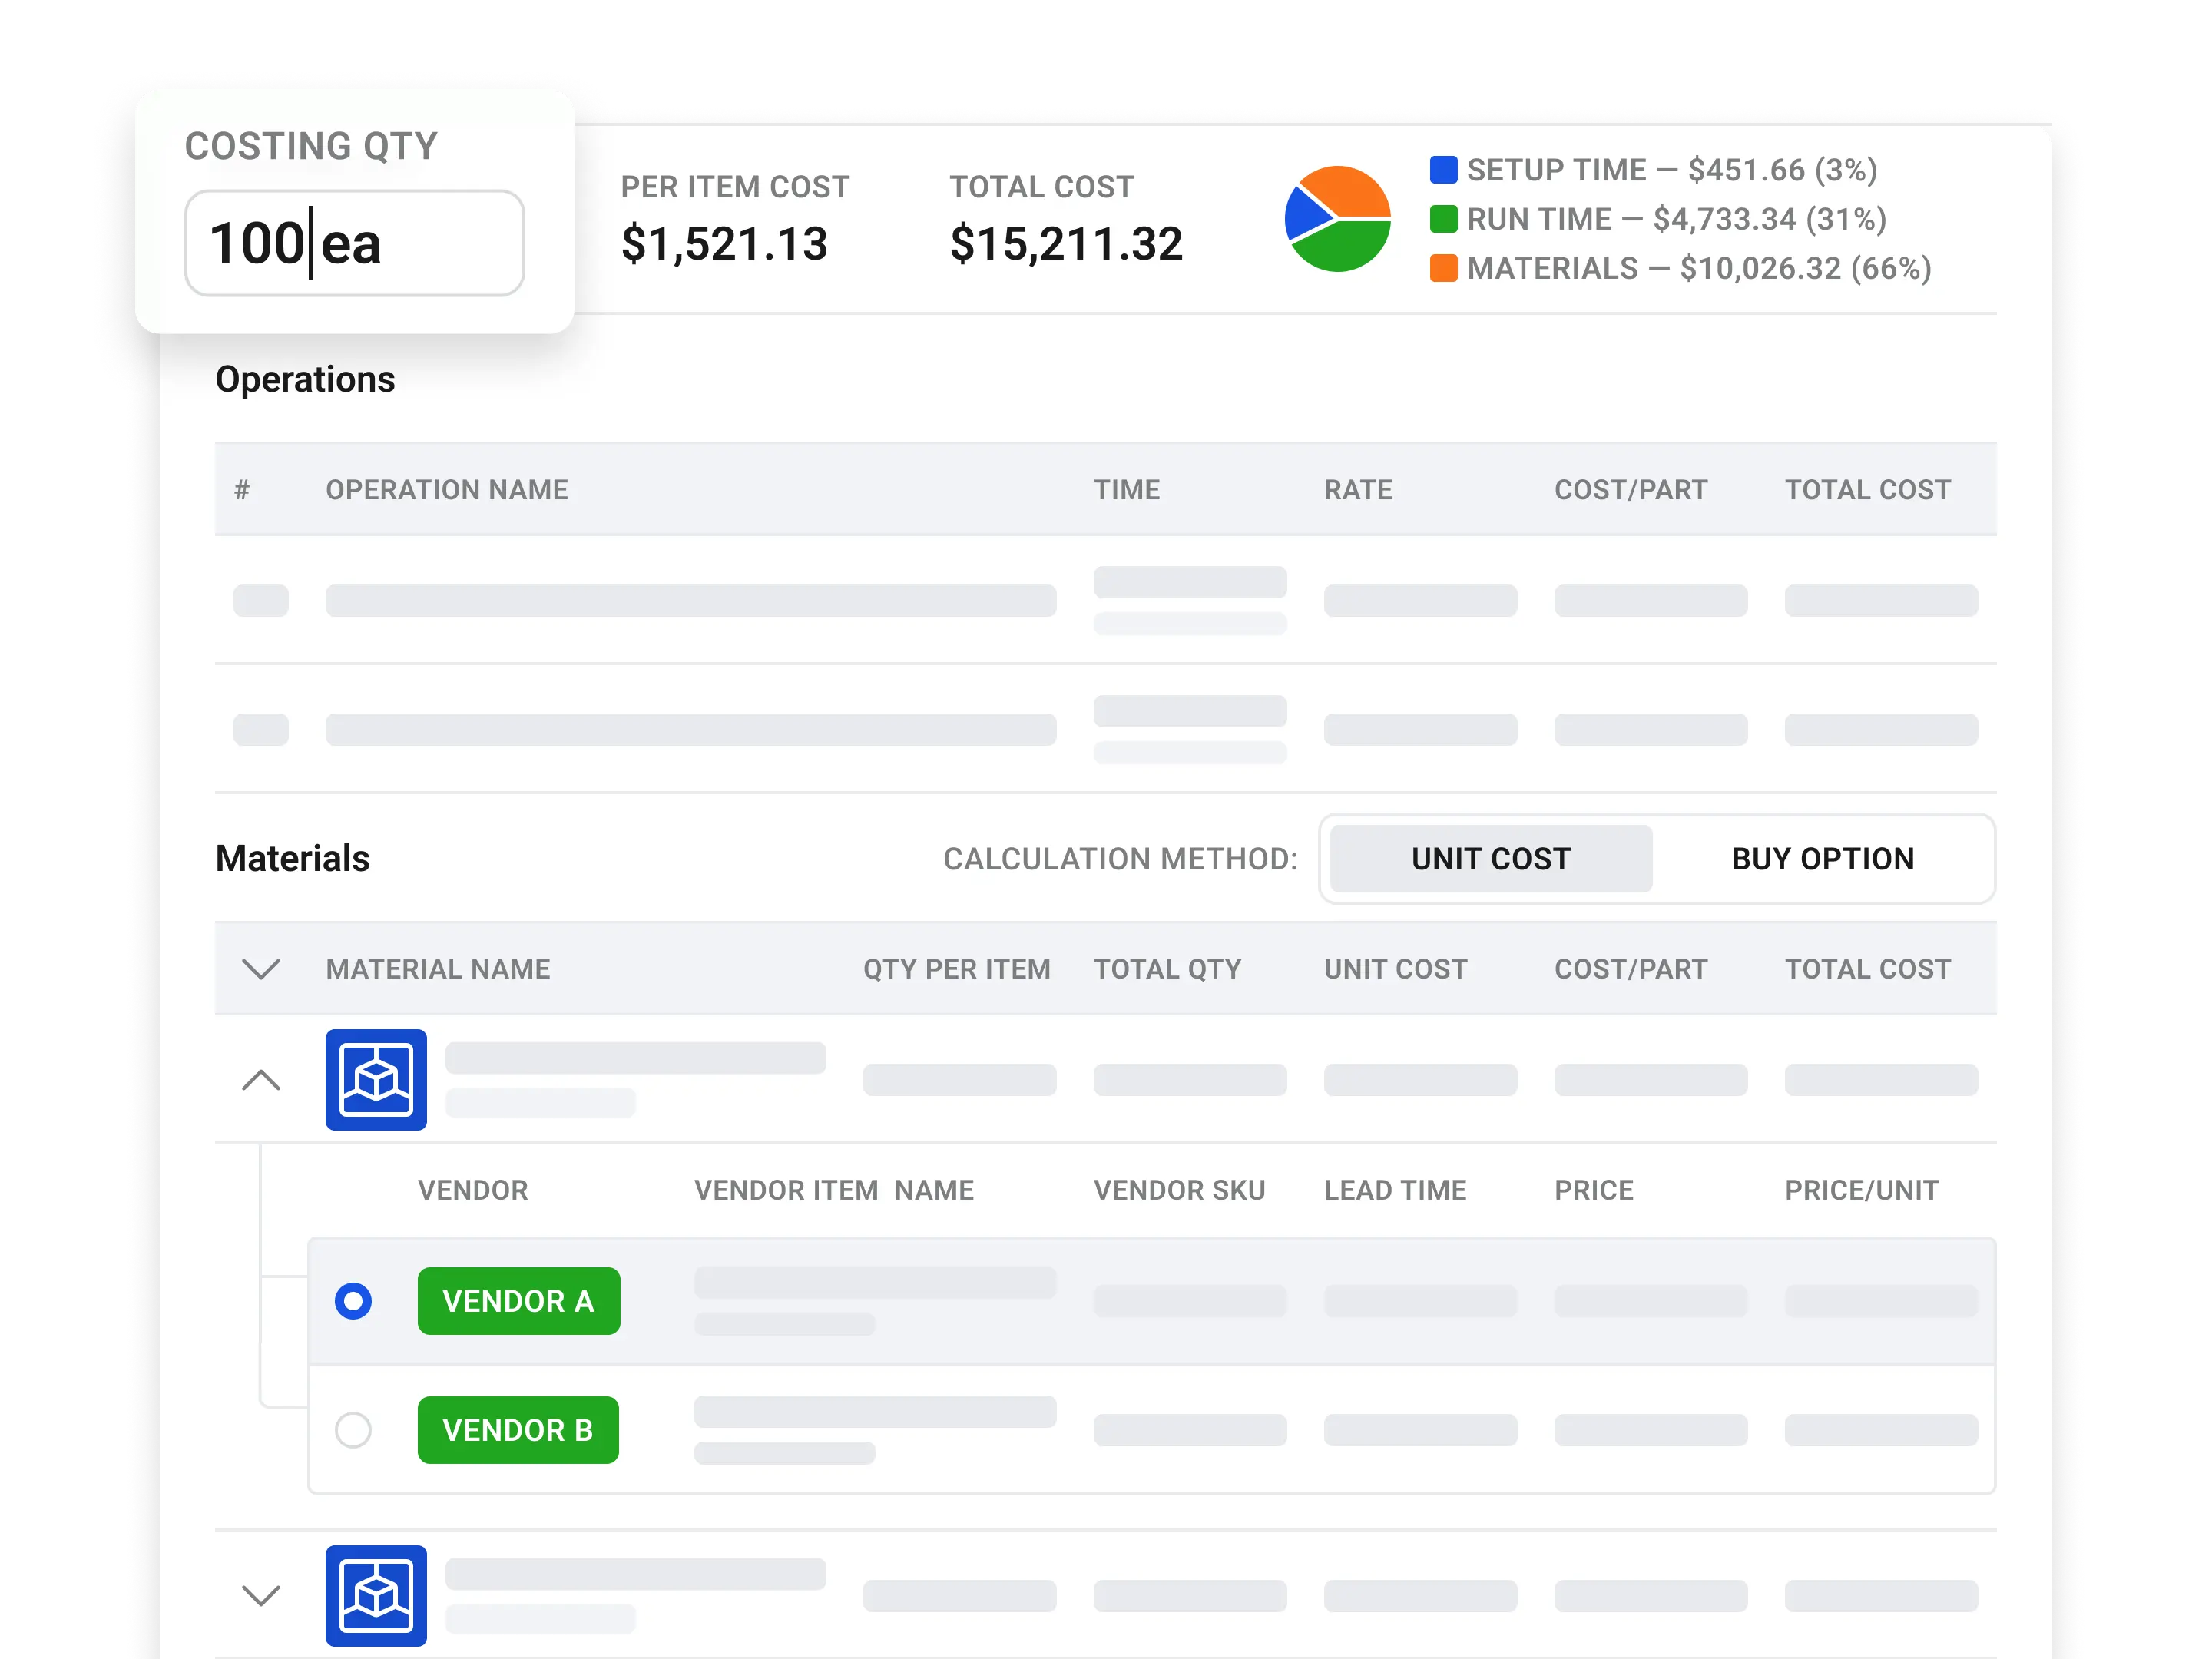
Task: Click the Total Qty column header
Action: (x=1167, y=968)
